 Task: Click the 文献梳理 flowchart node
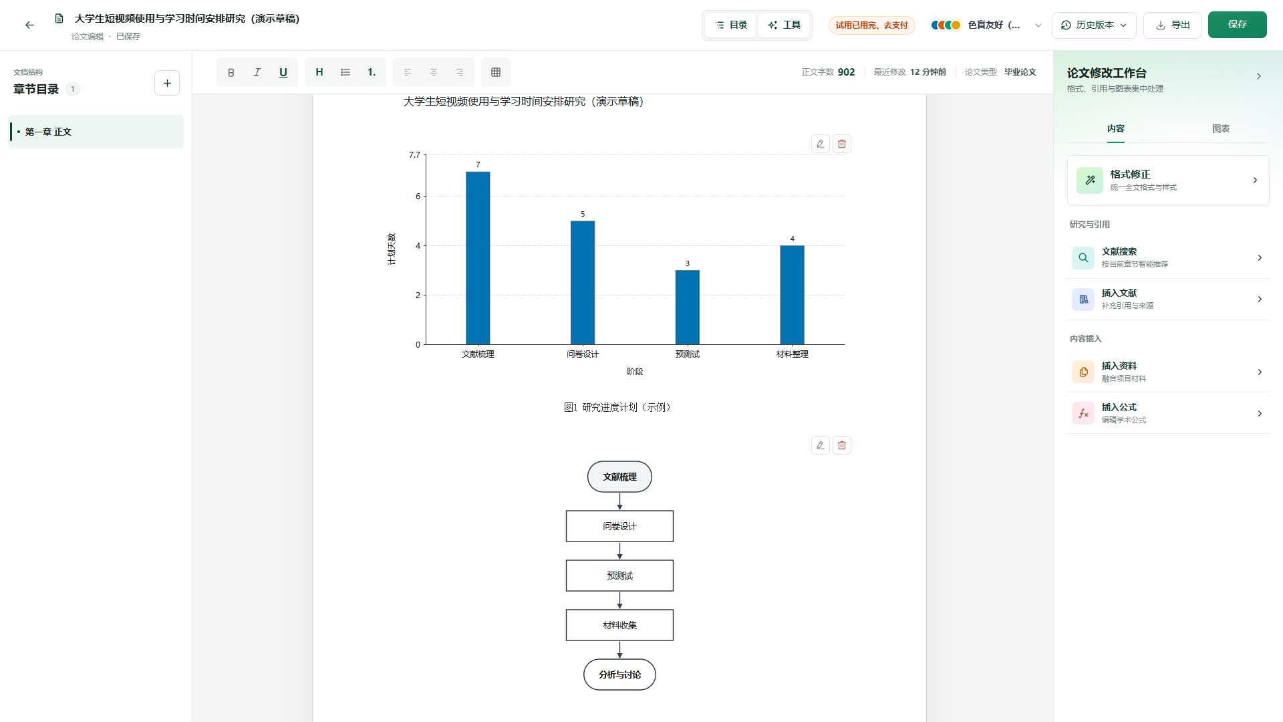[x=619, y=477]
